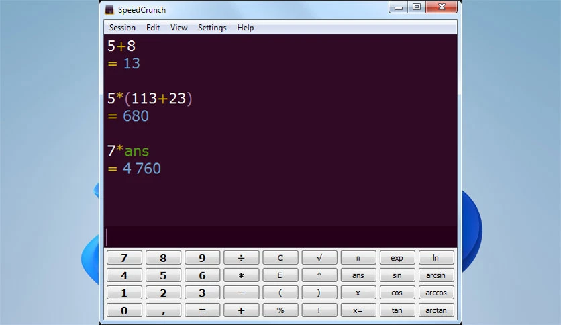Click the arctan function key
Screen dimensions: 561x325
[x=436, y=310]
